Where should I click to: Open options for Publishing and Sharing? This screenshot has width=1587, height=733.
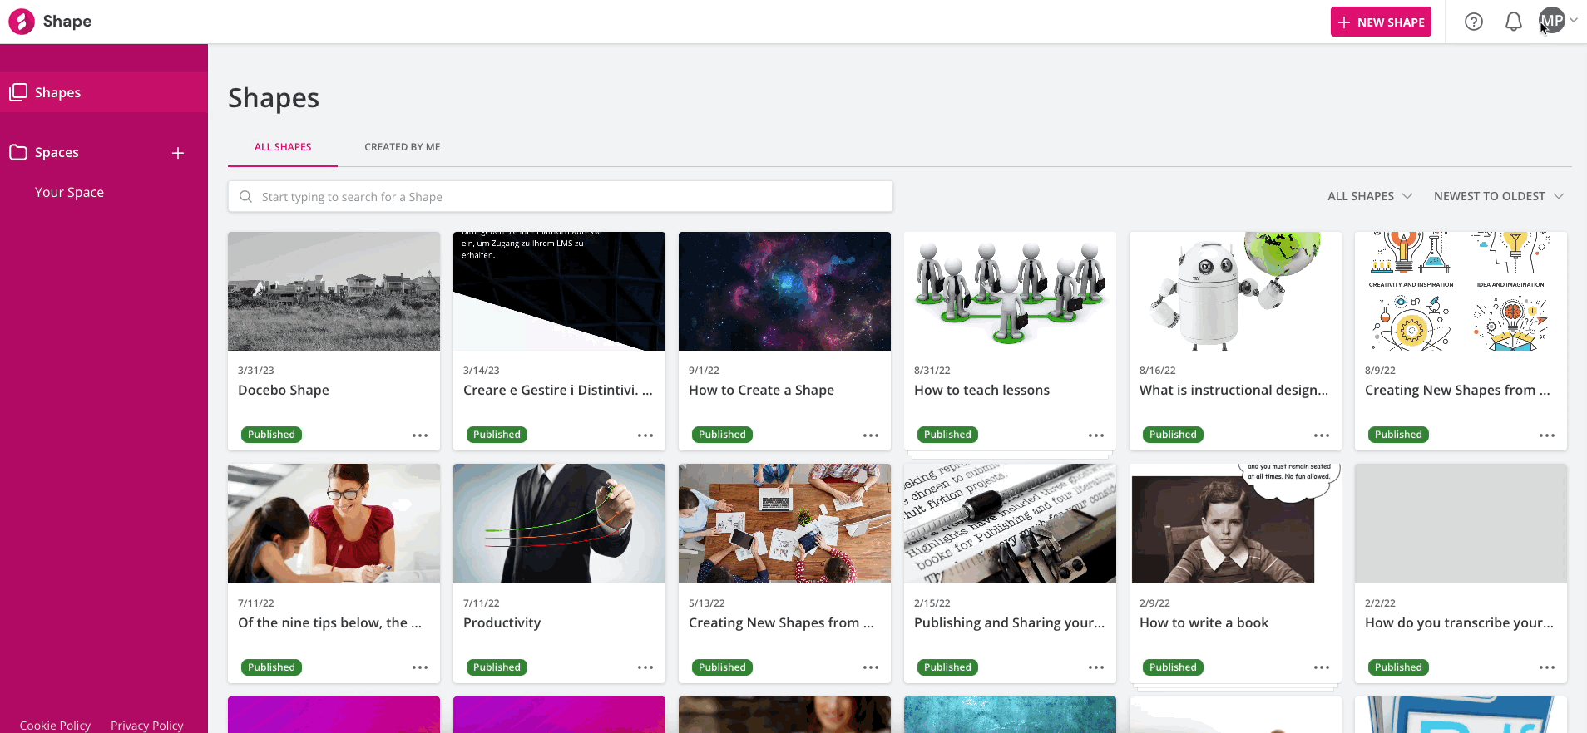(1096, 667)
